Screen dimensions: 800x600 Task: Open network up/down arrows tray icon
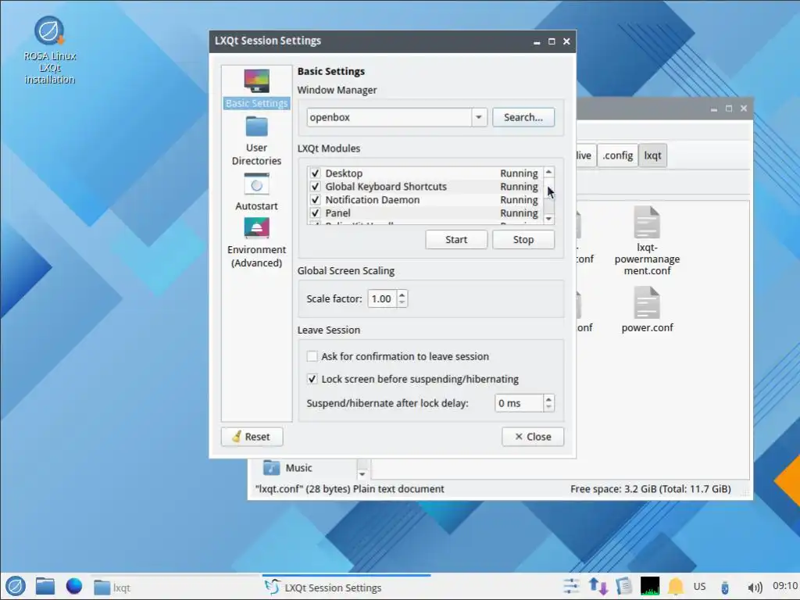tap(598, 586)
